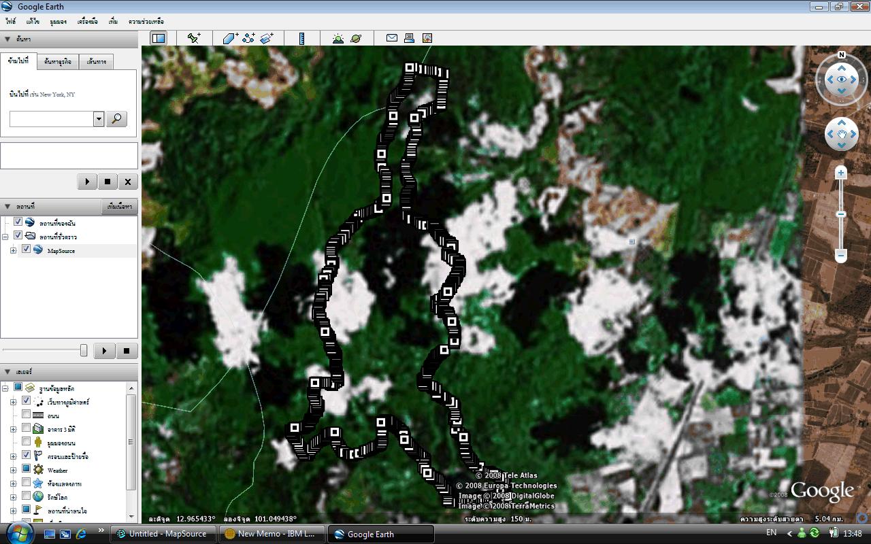Click the Add Image Overlay icon

point(267,39)
